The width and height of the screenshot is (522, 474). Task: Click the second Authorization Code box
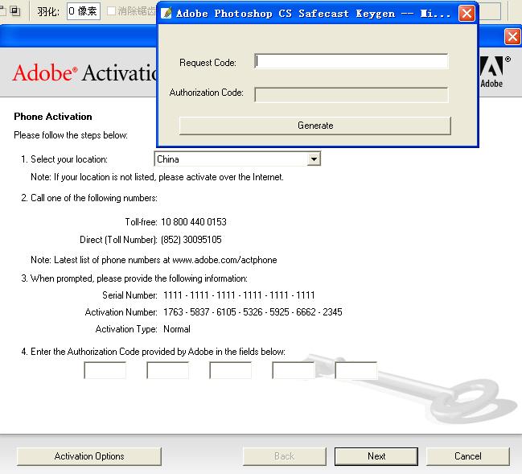(x=168, y=370)
